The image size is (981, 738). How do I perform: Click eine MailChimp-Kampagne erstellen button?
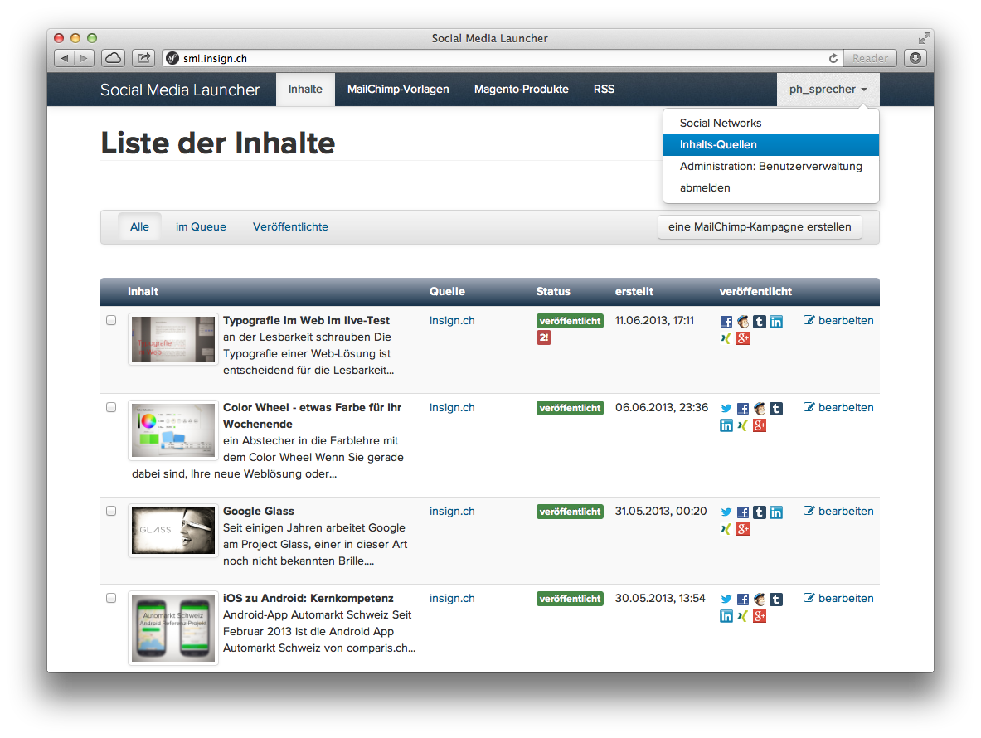tap(760, 227)
